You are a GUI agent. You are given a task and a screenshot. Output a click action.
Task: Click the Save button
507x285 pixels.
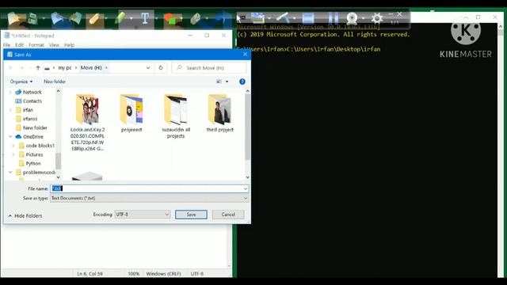click(x=191, y=215)
